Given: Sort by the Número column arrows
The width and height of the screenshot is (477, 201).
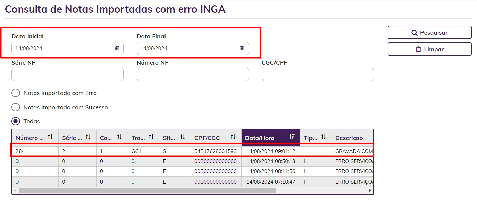Looking at the screenshot, I should tap(50, 137).
